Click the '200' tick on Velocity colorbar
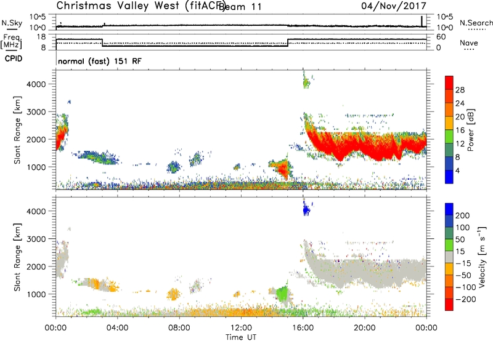The width and height of the screenshot is (493, 341). pos(463,215)
